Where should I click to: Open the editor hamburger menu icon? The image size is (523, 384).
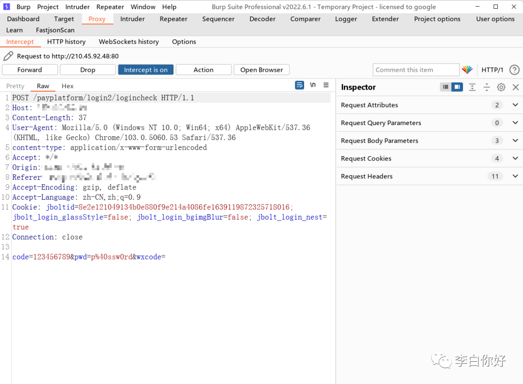[x=326, y=85]
